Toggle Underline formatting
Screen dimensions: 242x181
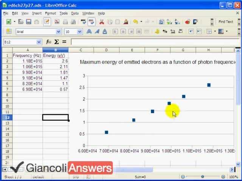tap(105, 32)
